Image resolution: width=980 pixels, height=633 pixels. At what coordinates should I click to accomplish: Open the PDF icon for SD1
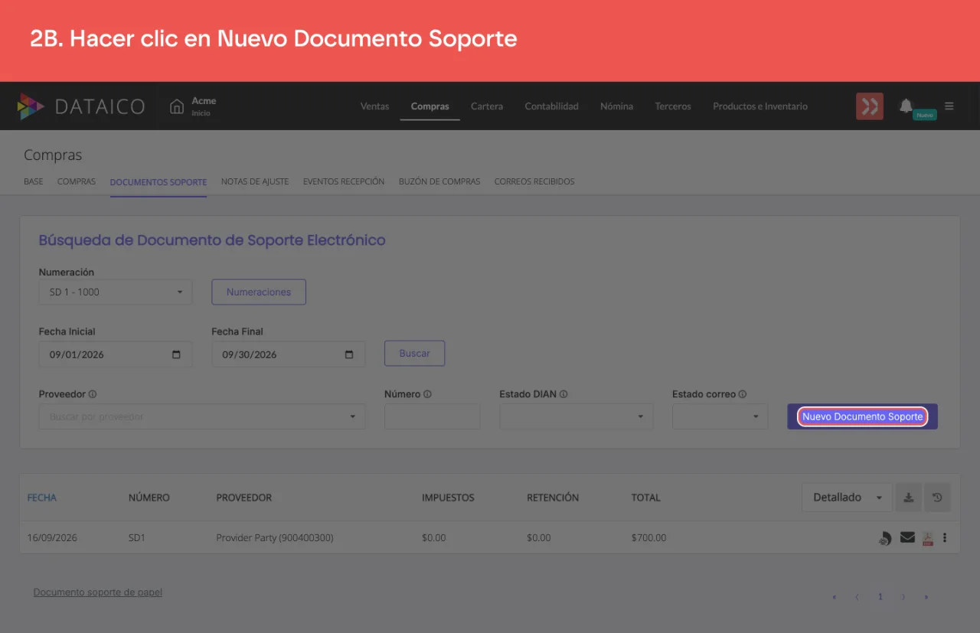(x=927, y=538)
